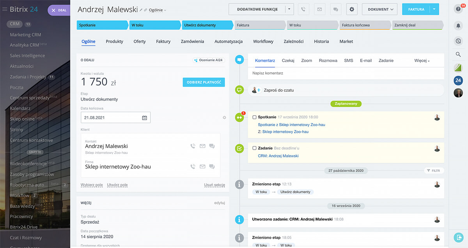Open the settings gear in header
The width and height of the screenshot is (468, 248).
(x=352, y=9)
